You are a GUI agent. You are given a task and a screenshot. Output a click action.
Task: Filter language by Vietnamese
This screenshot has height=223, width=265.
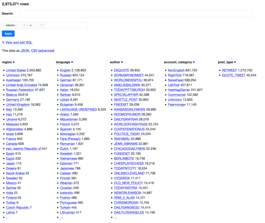click(x=68, y=158)
